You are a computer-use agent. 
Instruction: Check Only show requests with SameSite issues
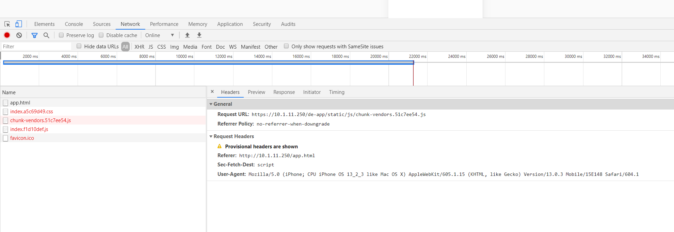[286, 46]
